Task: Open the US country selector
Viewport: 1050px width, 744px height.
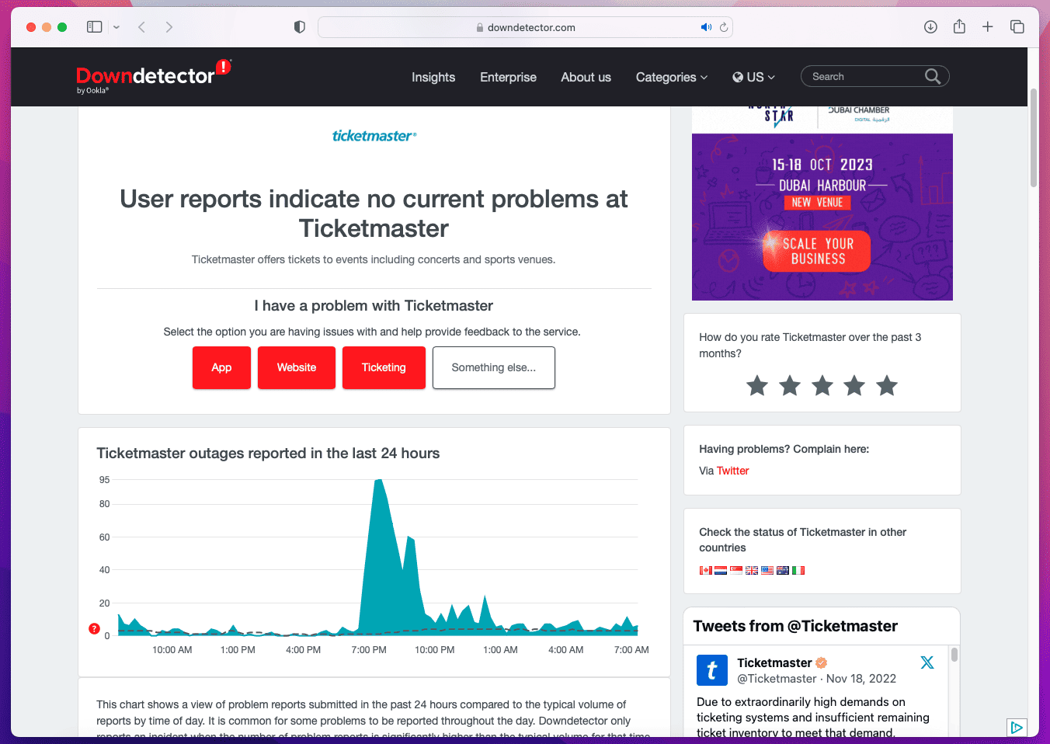Action: (753, 77)
